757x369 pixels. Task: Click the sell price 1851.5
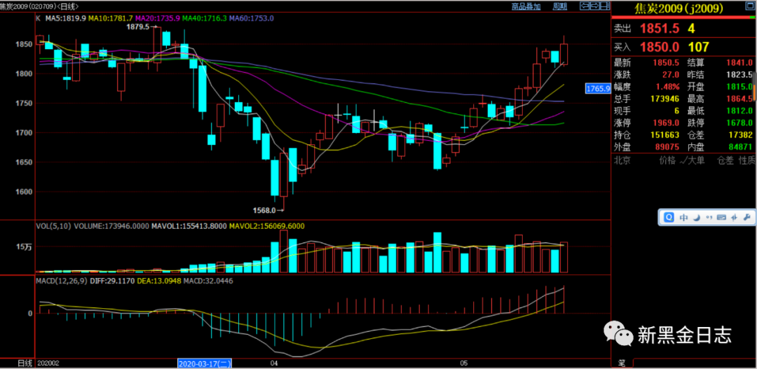[x=660, y=28]
